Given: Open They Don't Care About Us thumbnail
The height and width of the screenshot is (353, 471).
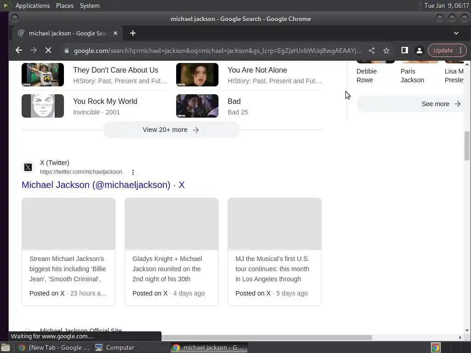Looking at the screenshot, I should click(x=43, y=75).
